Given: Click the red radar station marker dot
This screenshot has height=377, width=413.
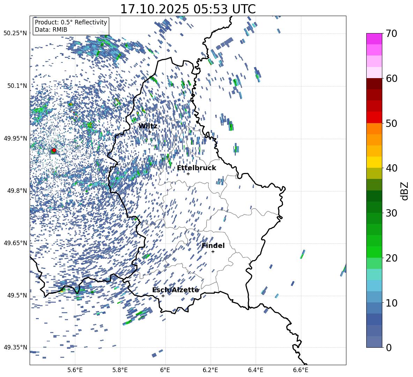Looking at the screenshot, I should coord(54,150).
